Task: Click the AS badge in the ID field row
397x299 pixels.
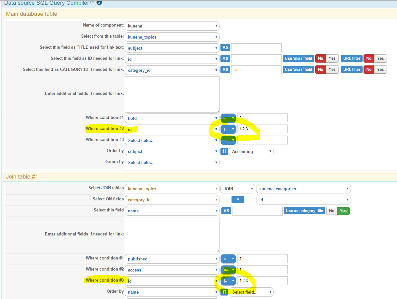Action: click(225, 58)
